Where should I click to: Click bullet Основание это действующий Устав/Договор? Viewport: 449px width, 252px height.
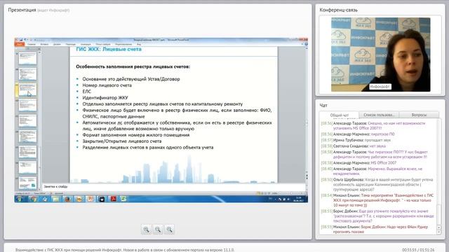click(131, 79)
